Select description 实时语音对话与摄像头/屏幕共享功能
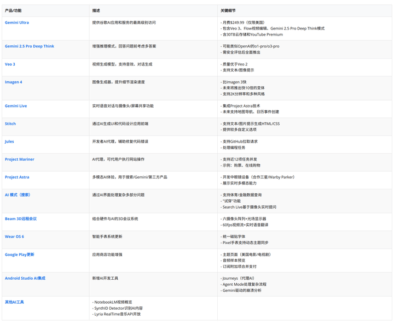The width and height of the screenshot is (394, 325). [x=123, y=106]
